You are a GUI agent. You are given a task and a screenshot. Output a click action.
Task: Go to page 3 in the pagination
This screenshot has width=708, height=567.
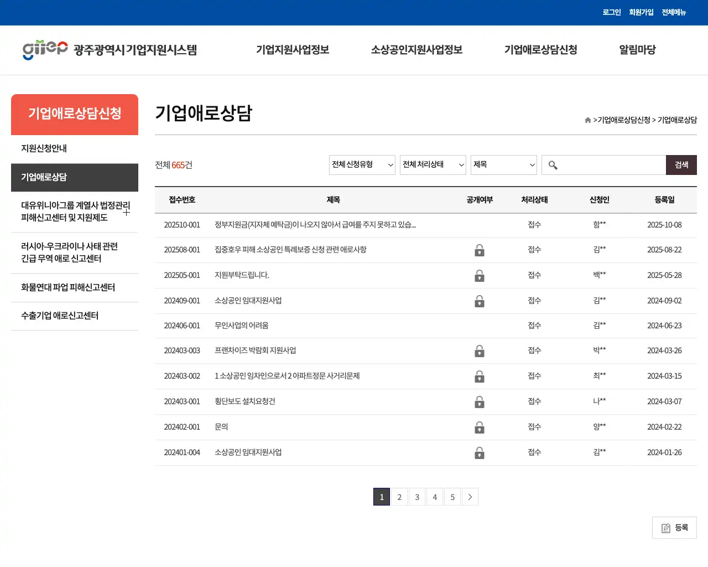coord(417,497)
